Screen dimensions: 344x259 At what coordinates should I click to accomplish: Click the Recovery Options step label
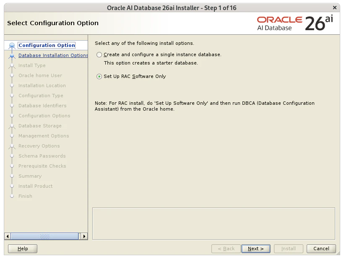click(x=39, y=146)
